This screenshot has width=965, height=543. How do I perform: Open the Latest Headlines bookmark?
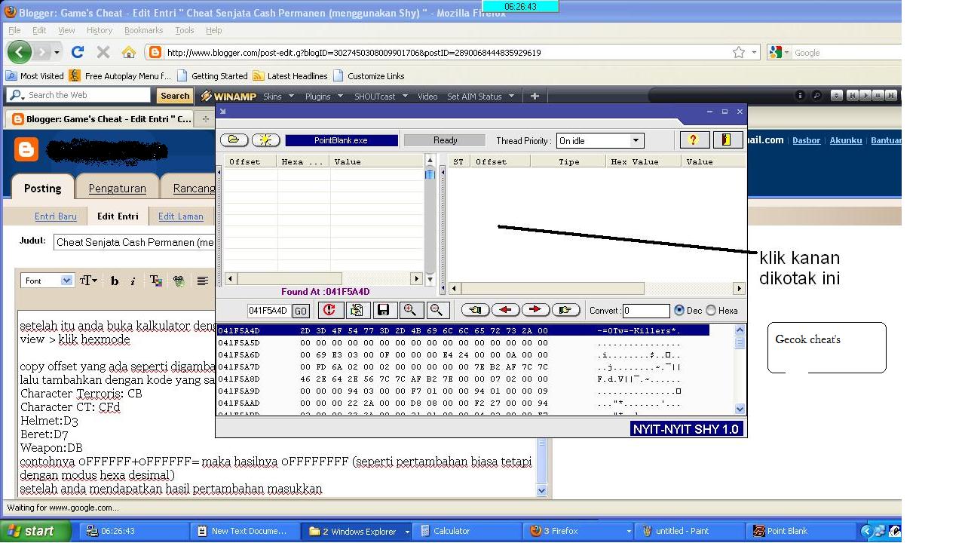[289, 75]
